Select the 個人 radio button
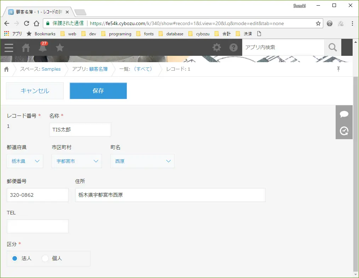The width and height of the screenshot is (359, 278). (45, 258)
